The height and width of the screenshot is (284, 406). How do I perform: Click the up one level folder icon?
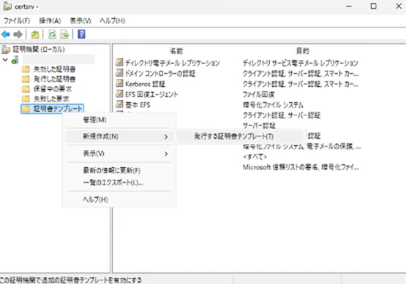coord(35,34)
